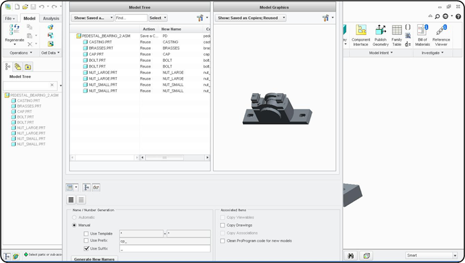The image size is (465, 263).
Task: Open the Select dropdown in Model Tree panel
Action: 158,18
